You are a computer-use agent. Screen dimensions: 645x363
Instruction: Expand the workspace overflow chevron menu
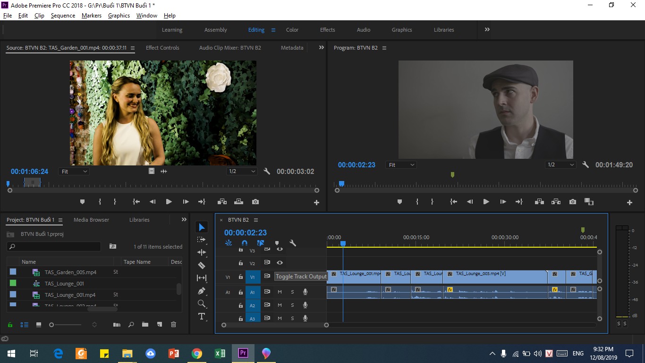487,29
